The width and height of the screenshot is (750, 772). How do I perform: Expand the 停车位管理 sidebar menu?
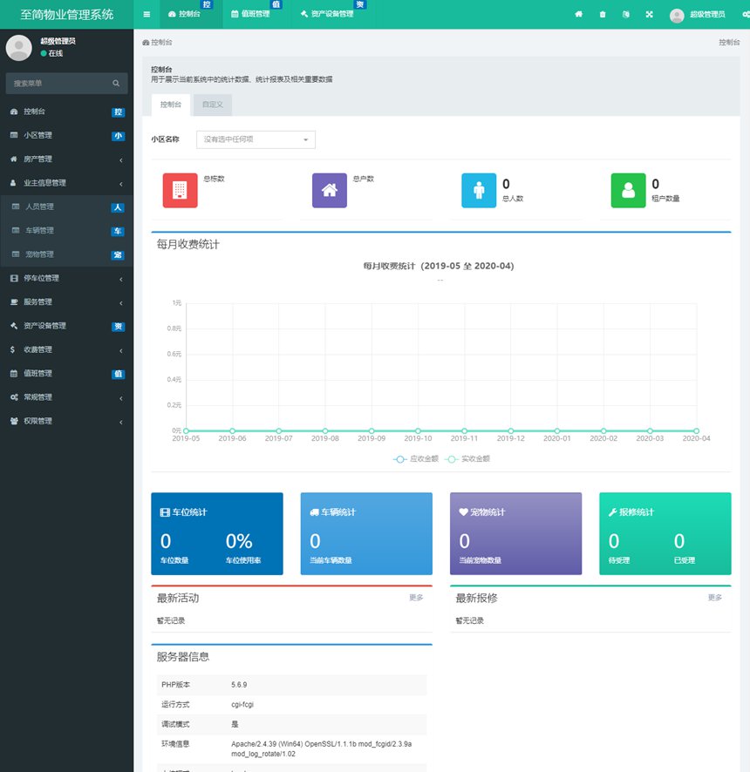pyautogui.click(x=66, y=279)
